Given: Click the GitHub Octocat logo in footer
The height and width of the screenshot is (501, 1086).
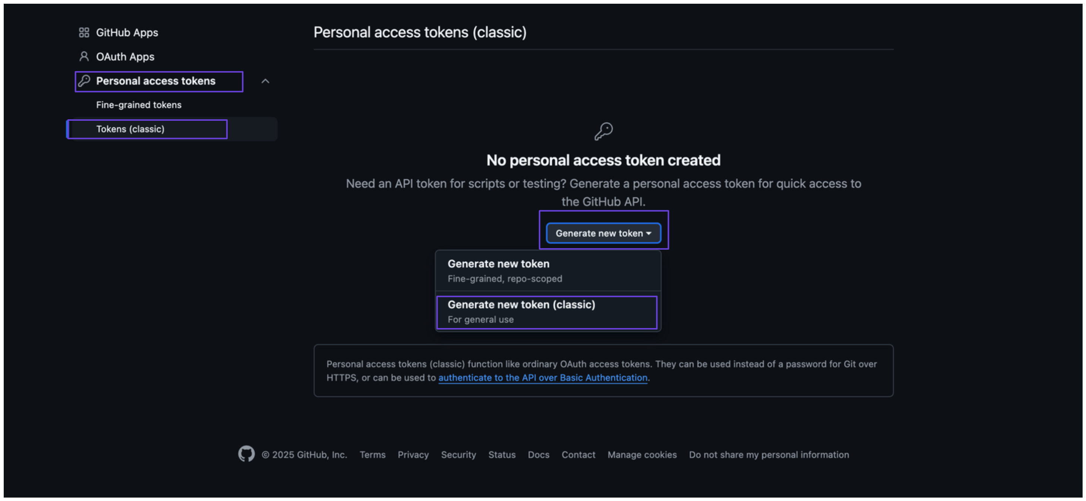Looking at the screenshot, I should [246, 454].
